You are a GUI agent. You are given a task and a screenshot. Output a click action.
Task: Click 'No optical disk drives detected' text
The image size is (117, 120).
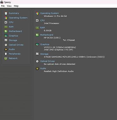click(59, 64)
